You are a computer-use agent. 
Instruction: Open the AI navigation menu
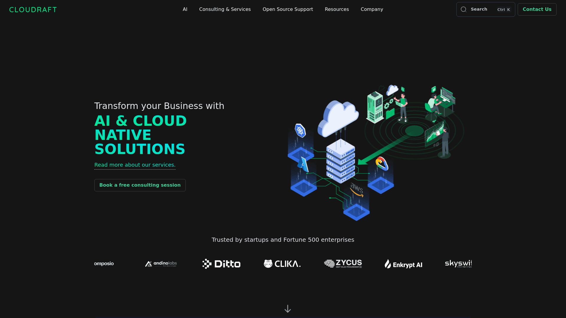click(185, 9)
